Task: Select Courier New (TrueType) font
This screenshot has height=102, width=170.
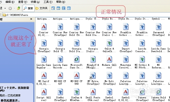Action: pos(60,27)
